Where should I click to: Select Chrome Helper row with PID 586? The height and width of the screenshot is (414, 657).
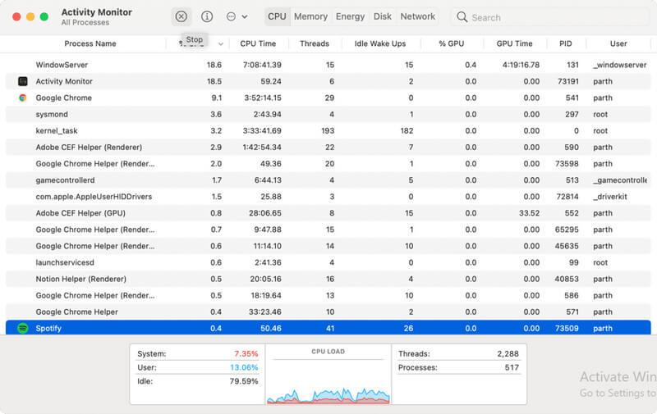(328, 296)
